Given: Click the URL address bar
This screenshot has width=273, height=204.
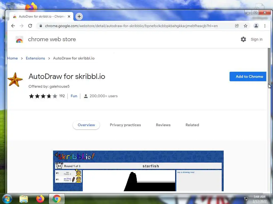Looking at the screenshot, I should (x=131, y=26).
